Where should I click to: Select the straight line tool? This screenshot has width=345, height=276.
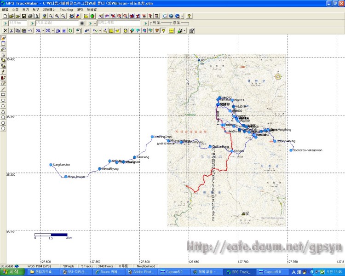click(x=3, y=89)
